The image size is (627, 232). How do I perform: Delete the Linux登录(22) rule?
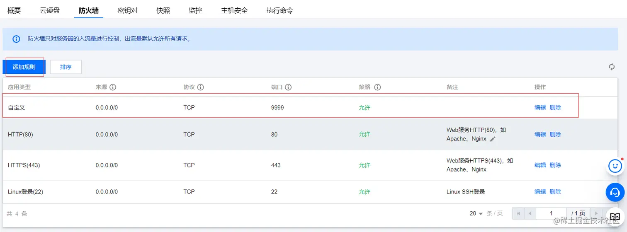click(555, 192)
